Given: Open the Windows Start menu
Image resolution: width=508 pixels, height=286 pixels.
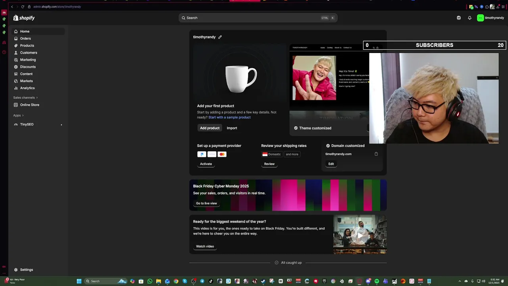Looking at the screenshot, I should tap(79, 281).
